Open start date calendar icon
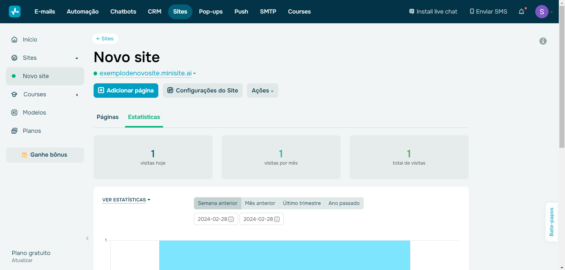The image size is (565, 270). click(231, 219)
